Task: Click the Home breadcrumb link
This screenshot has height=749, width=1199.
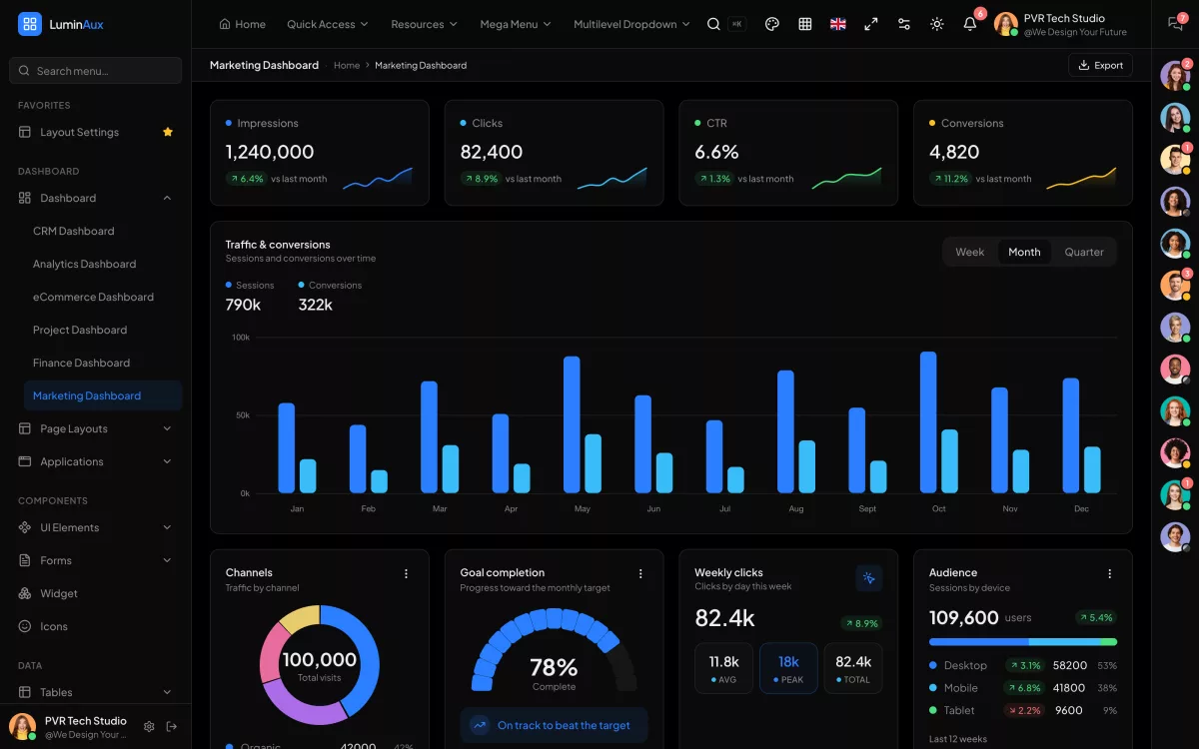Action: (x=347, y=65)
